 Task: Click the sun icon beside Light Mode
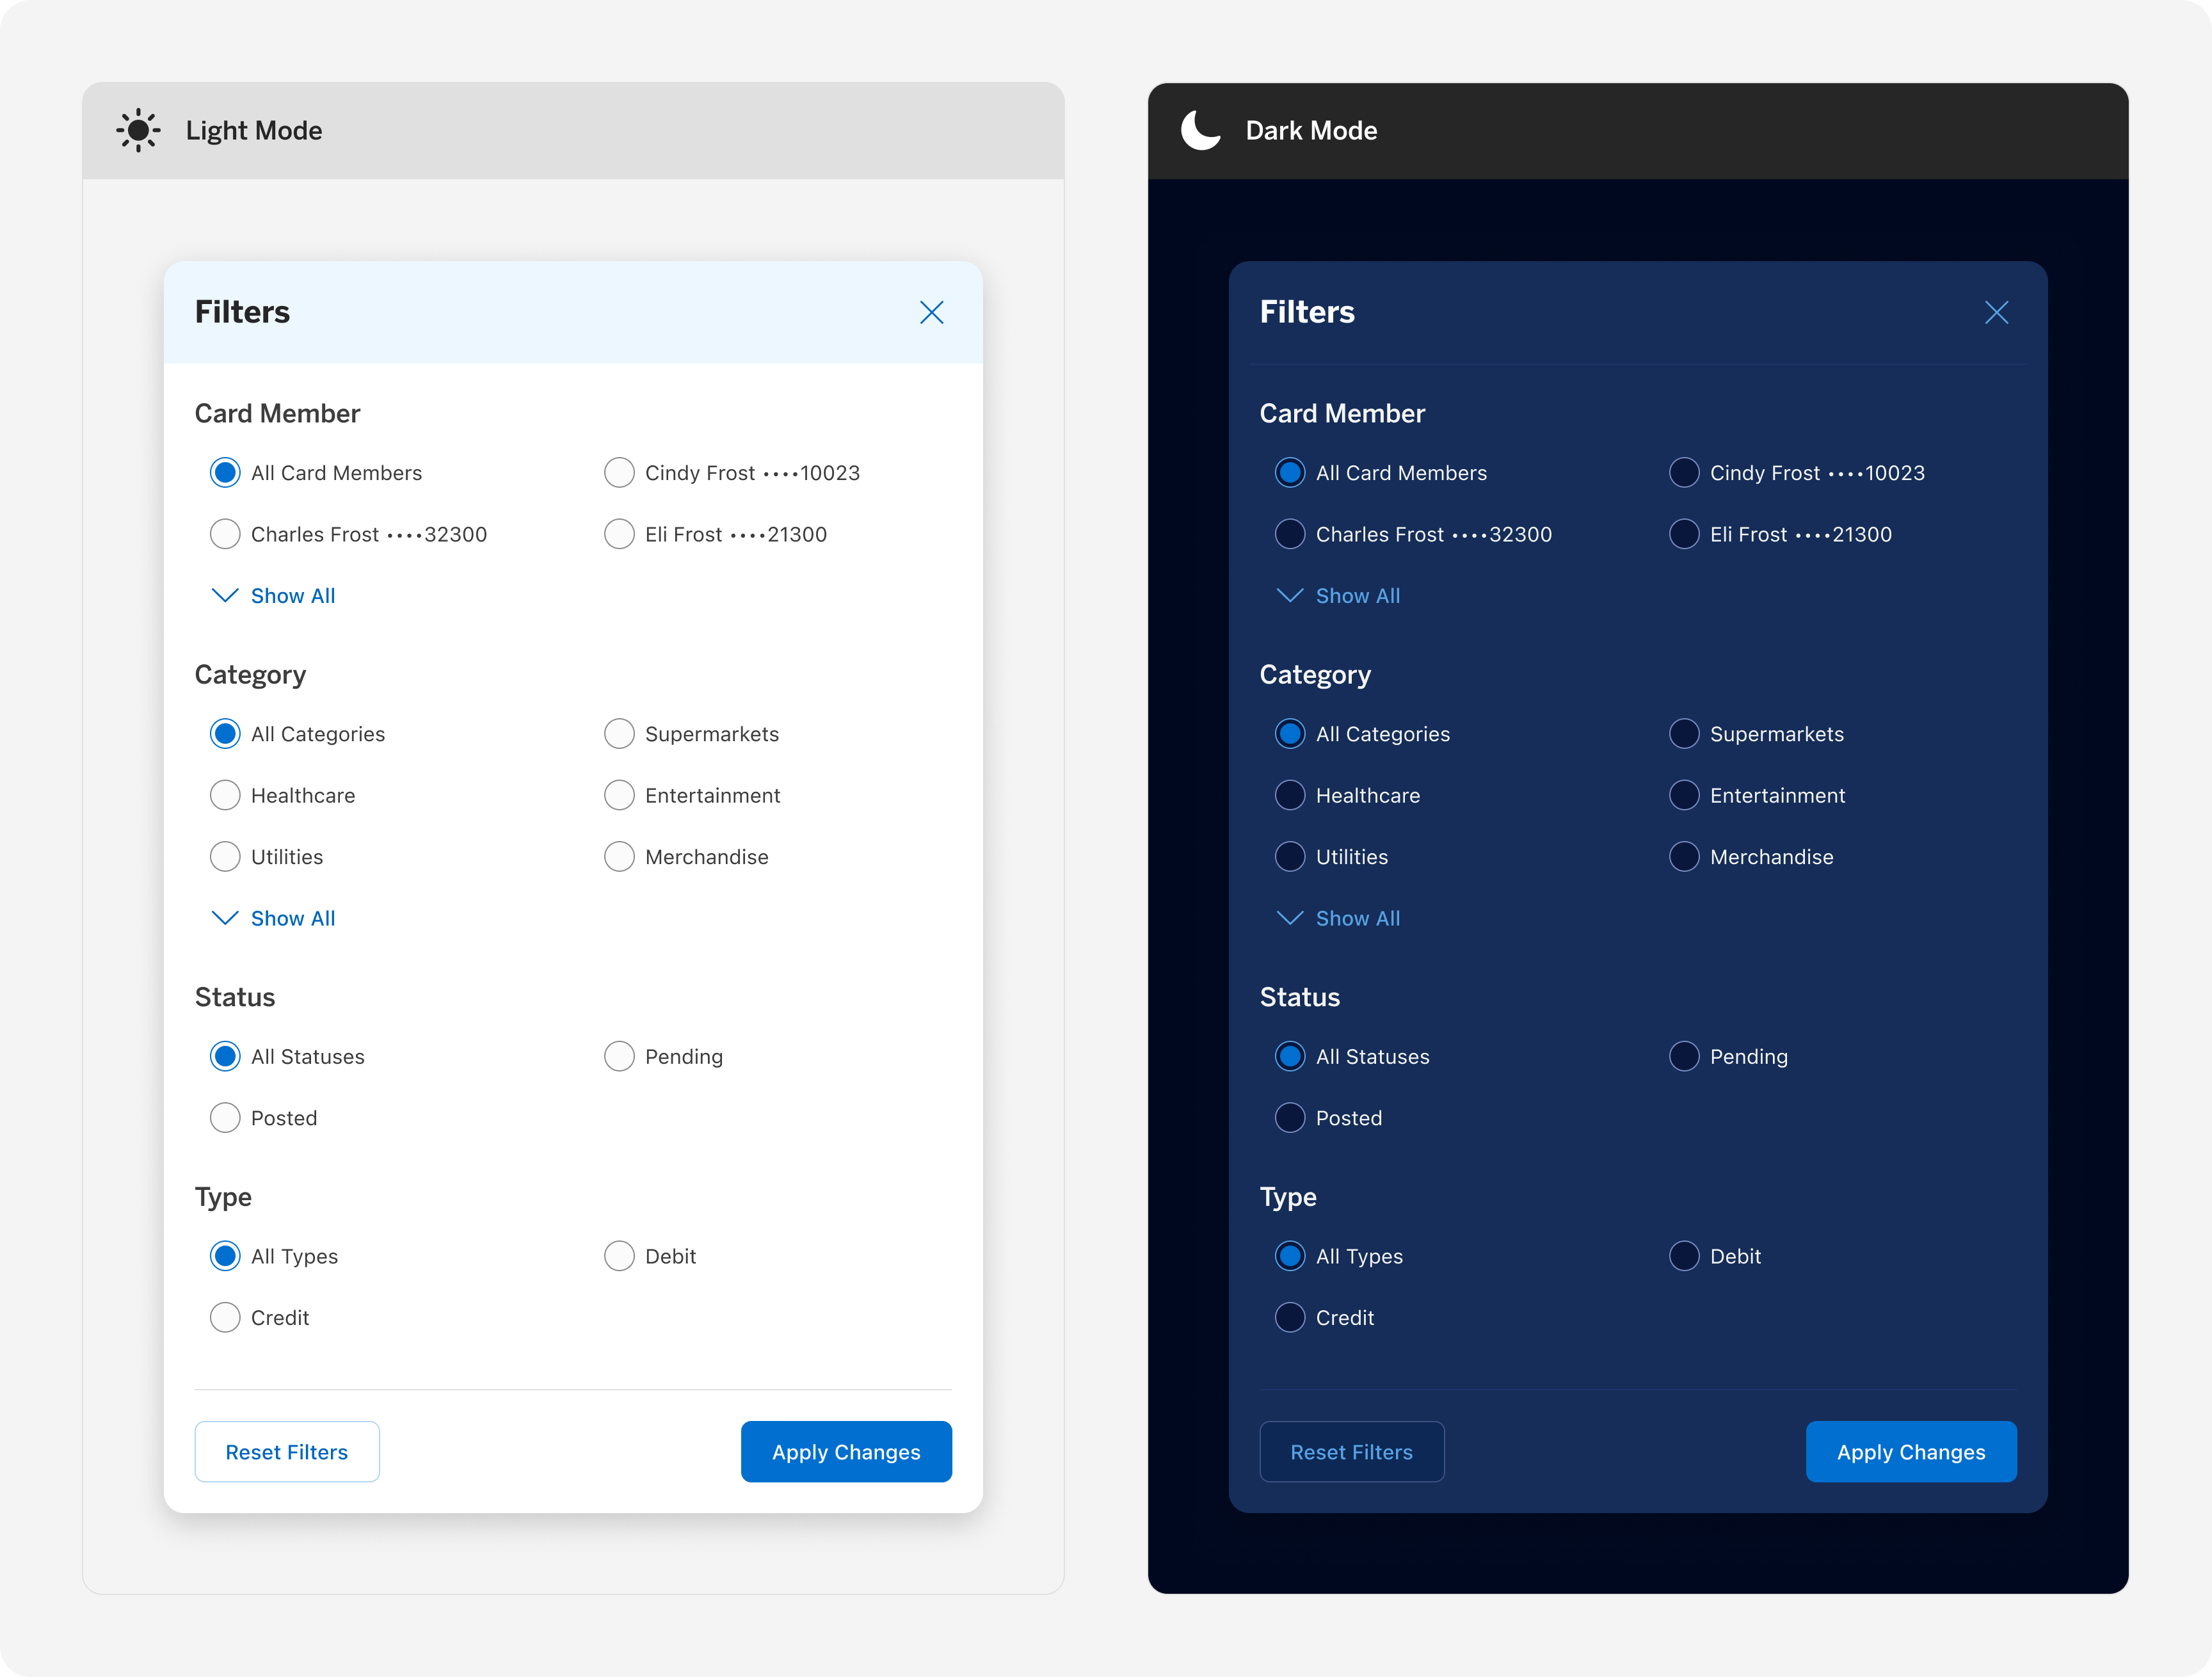[x=138, y=130]
